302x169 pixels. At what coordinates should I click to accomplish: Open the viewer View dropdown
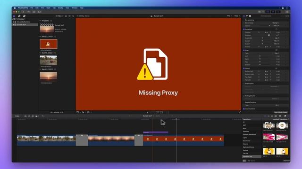[237, 16]
